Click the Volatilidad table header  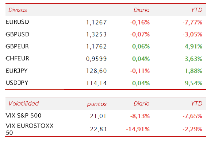(x=24, y=104)
